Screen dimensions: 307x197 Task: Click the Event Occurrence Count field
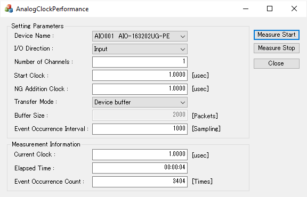(140, 182)
